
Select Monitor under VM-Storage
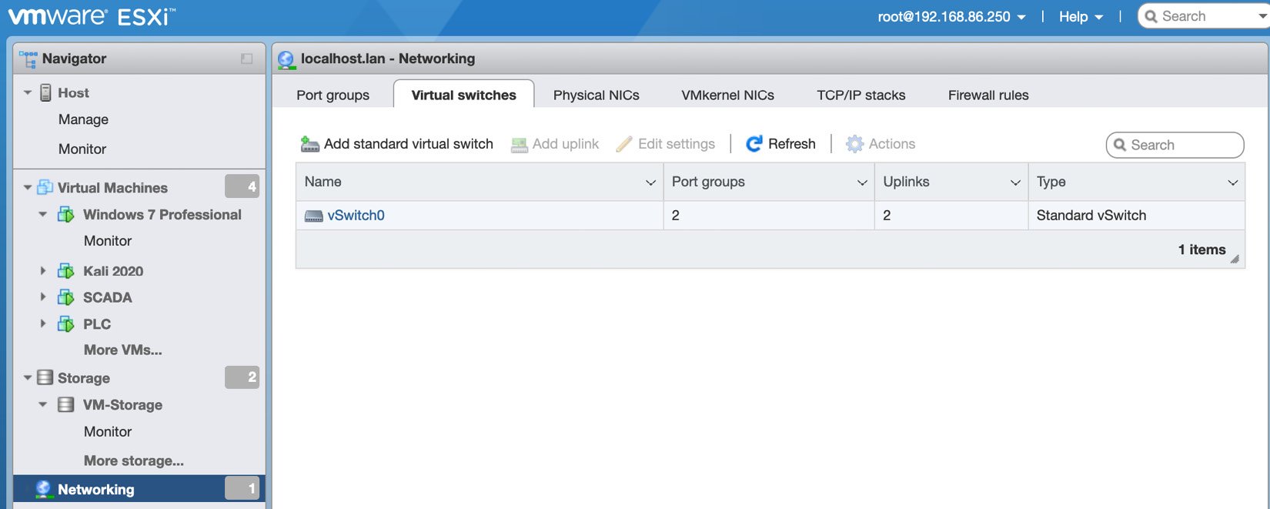coord(108,432)
